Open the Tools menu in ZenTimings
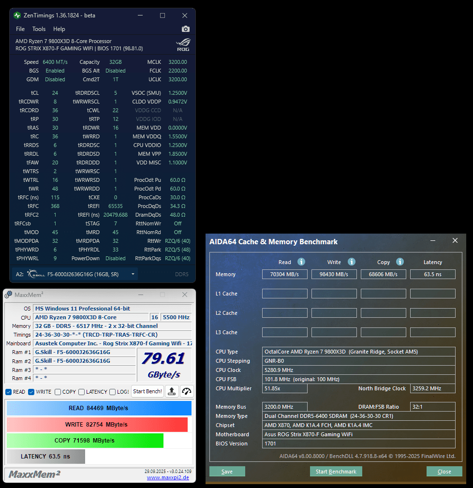Screen dimensions: 473x488 (39, 29)
